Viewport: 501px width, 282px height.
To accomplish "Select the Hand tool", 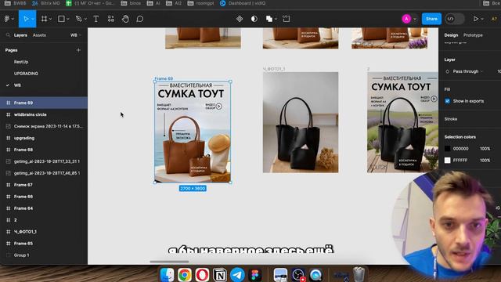I will tap(125, 19).
